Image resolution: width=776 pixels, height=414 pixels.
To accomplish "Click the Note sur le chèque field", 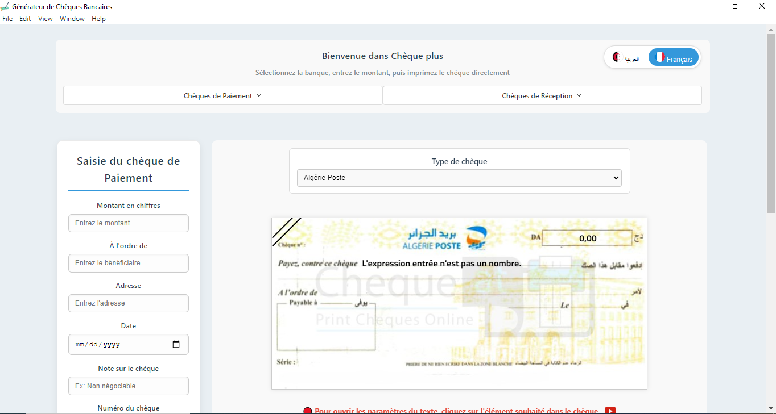I will coord(129,386).
